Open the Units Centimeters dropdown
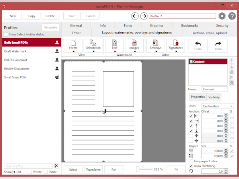 coord(217,106)
